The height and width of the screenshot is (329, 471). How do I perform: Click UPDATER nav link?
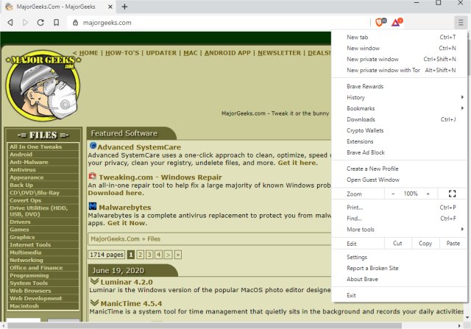[161, 53]
